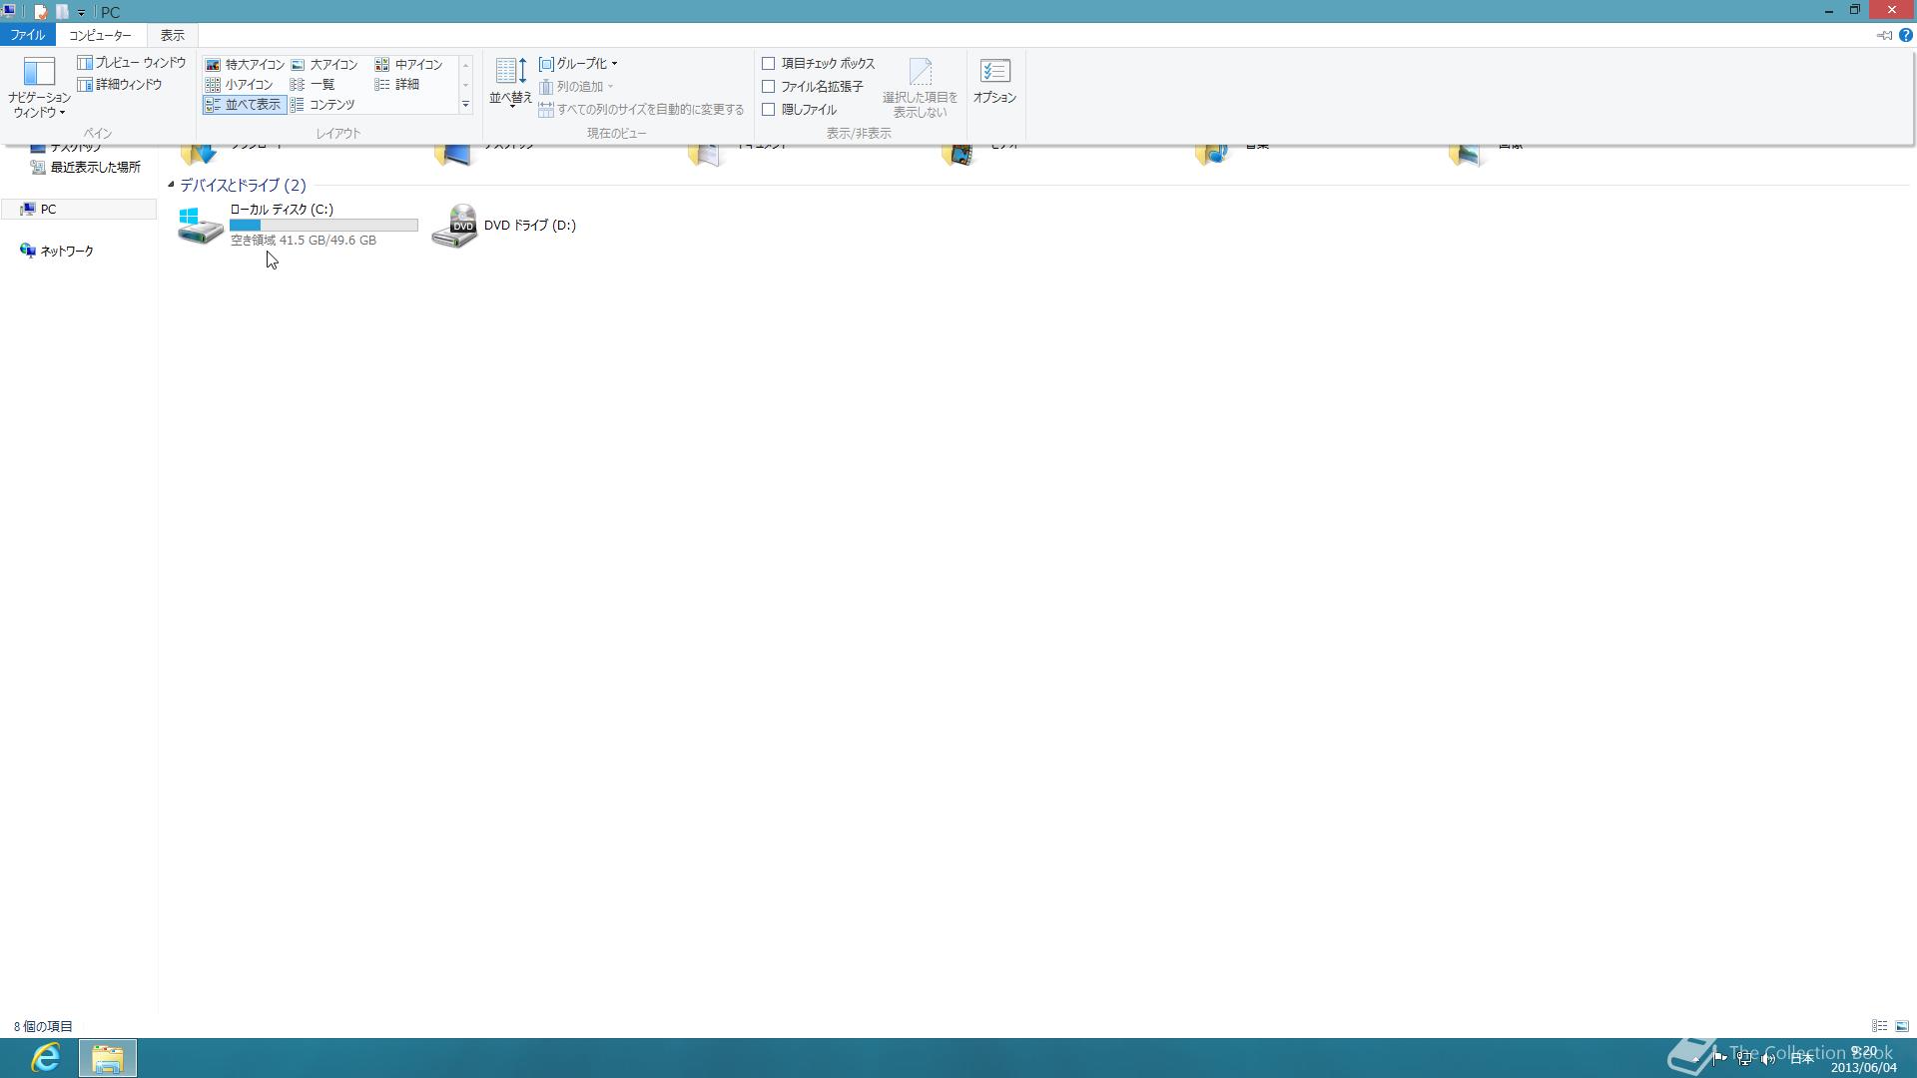Switch layout to コンテンツ view
The height and width of the screenshot is (1078, 1917).
pyautogui.click(x=322, y=105)
